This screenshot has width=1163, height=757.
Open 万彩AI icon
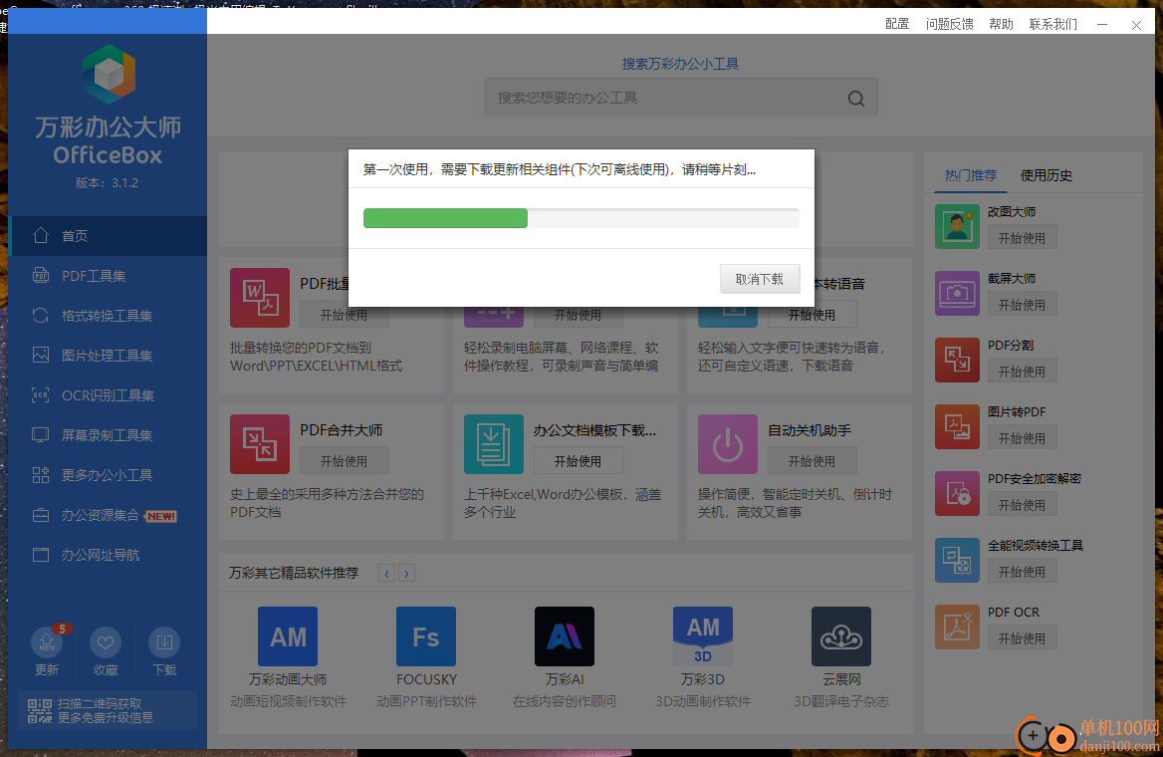pos(565,636)
